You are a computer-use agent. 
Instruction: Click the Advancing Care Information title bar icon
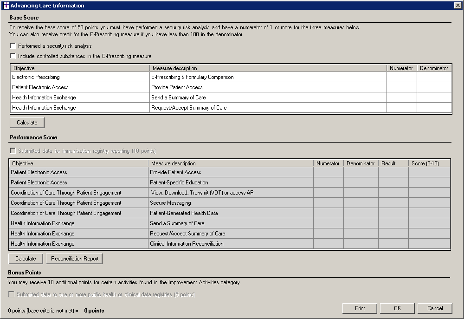pyautogui.click(x=6, y=6)
